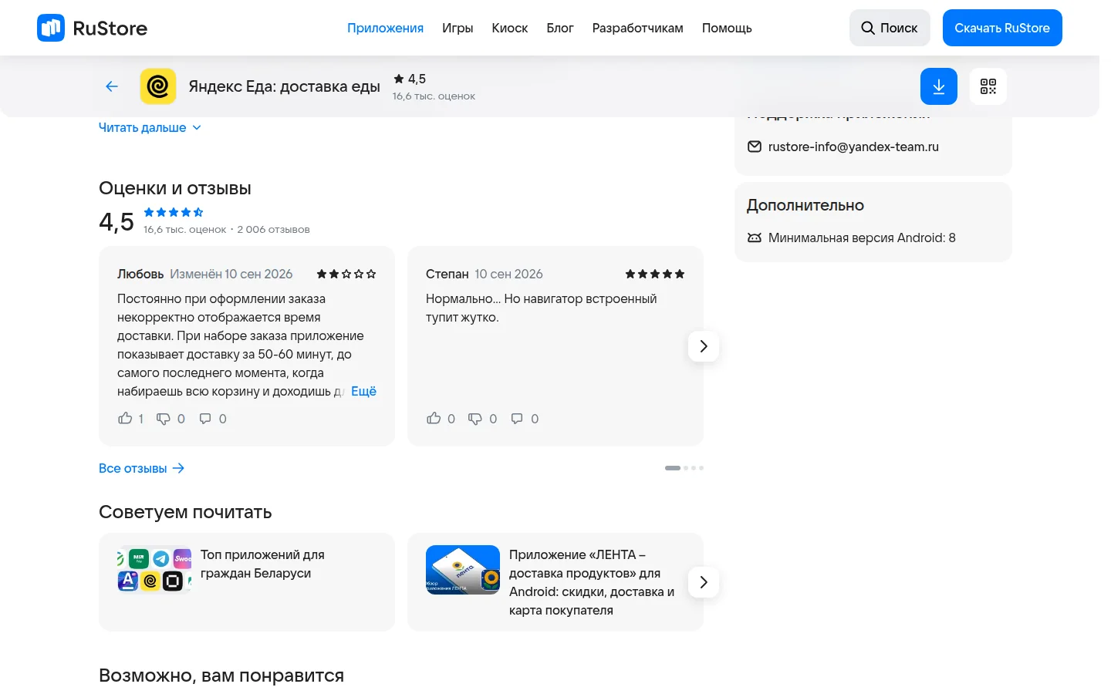Image resolution: width=1111 pixels, height=694 pixels.
Task: Click the date Изменён 10 сен 2026
Action: pyautogui.click(x=231, y=274)
